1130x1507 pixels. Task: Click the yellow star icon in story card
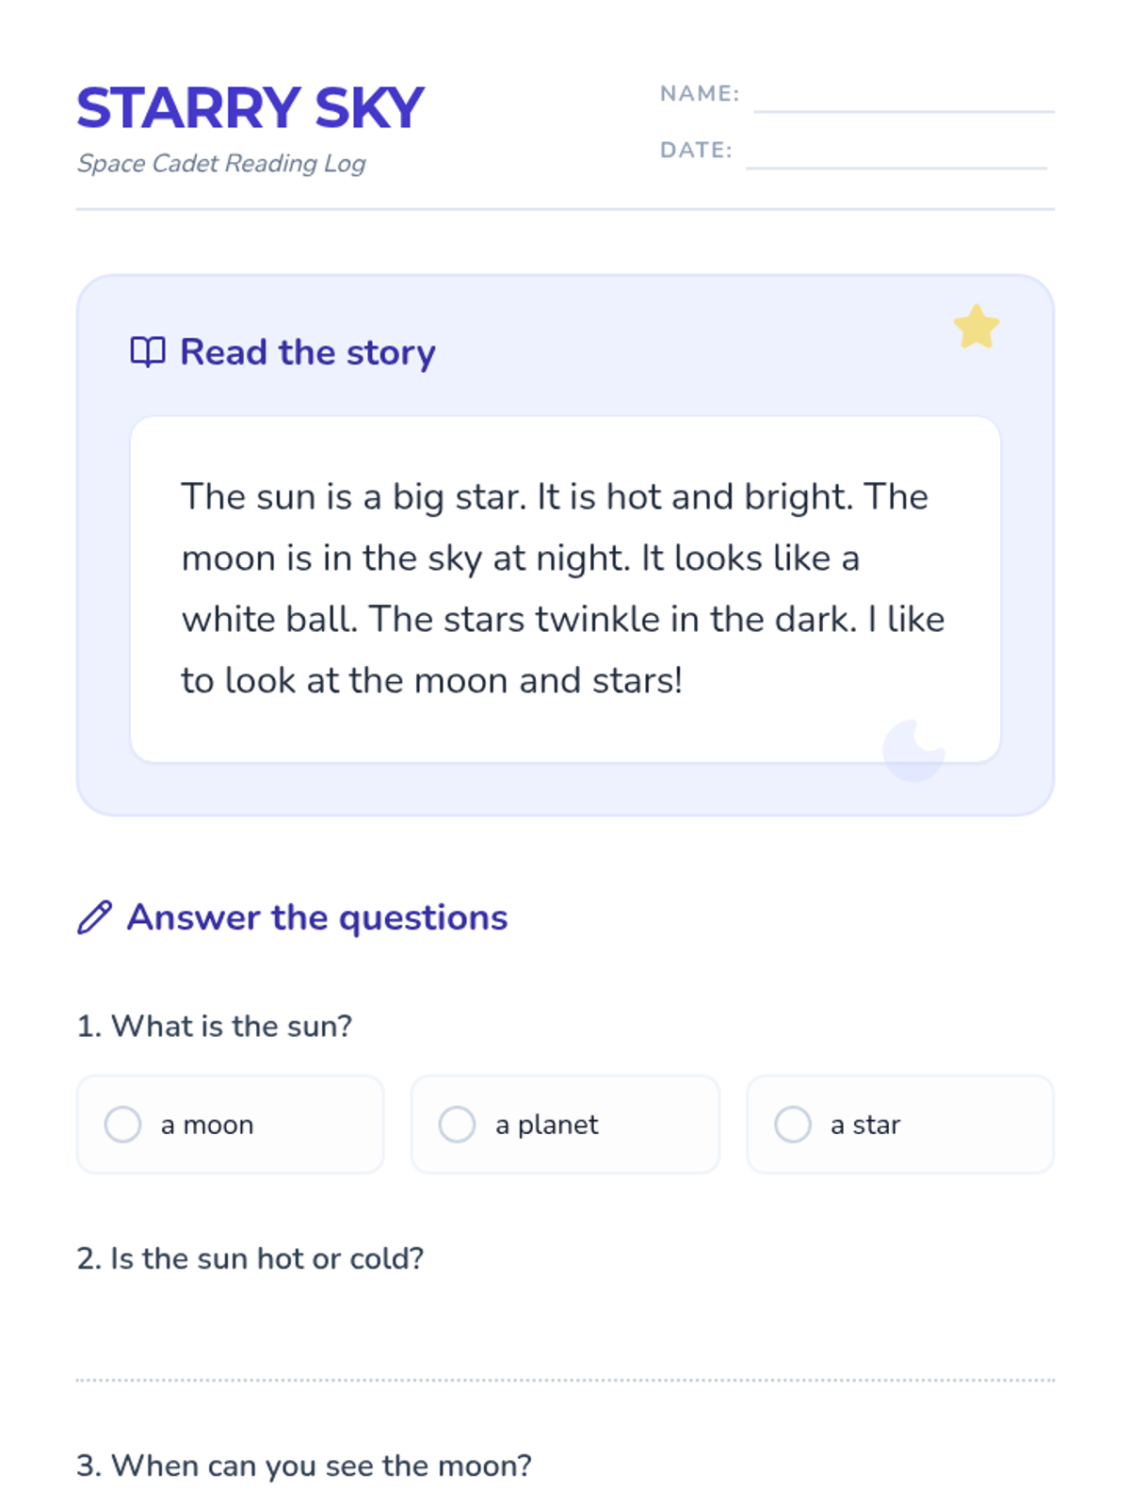(977, 327)
